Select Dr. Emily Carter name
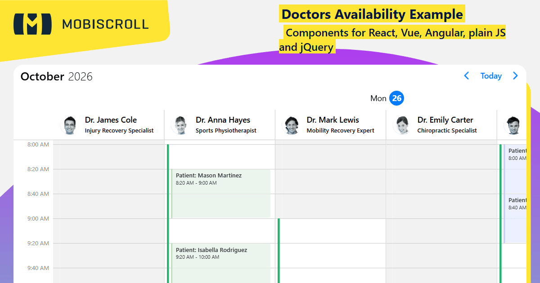Viewport: 540px width, 283px height. point(445,120)
